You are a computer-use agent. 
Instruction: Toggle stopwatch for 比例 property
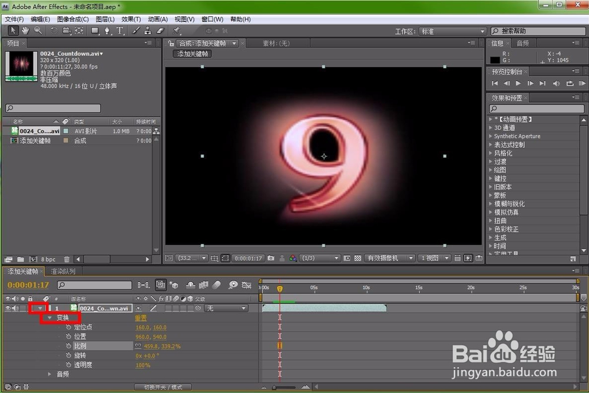coord(68,346)
